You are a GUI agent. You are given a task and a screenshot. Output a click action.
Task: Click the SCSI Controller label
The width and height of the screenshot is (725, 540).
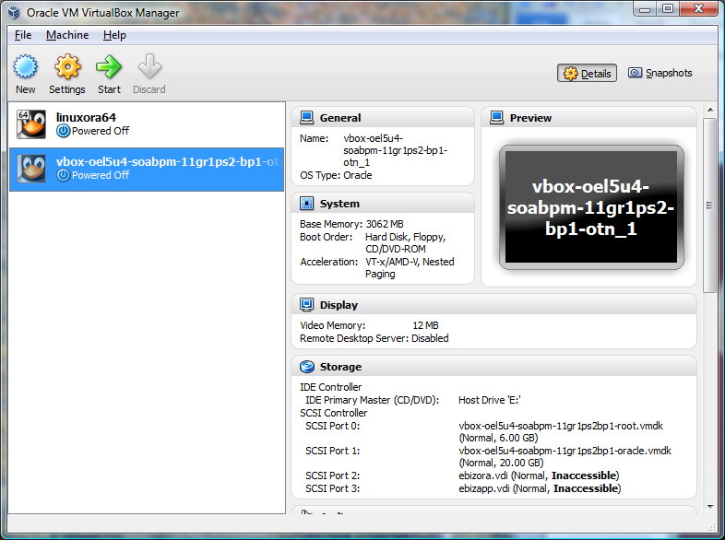pos(333,413)
